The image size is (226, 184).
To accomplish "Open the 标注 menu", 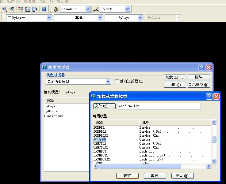I will pyautogui.click(x=13, y=2).
